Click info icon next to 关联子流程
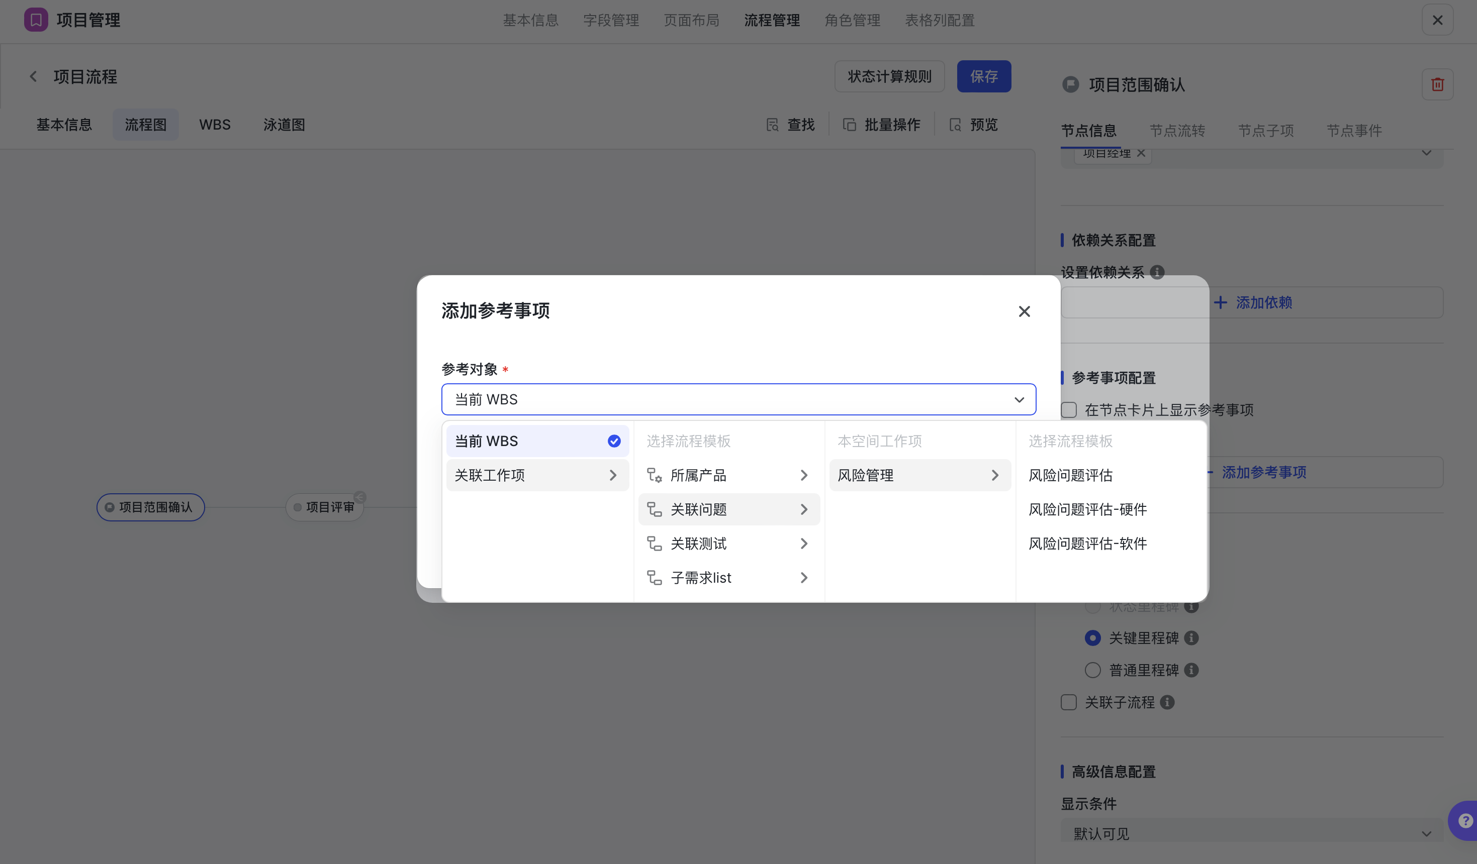The width and height of the screenshot is (1477, 864). (x=1167, y=702)
